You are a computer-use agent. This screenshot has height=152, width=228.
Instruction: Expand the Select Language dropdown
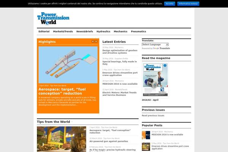click(x=155, y=44)
